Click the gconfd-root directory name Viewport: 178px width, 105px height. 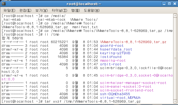(112, 46)
